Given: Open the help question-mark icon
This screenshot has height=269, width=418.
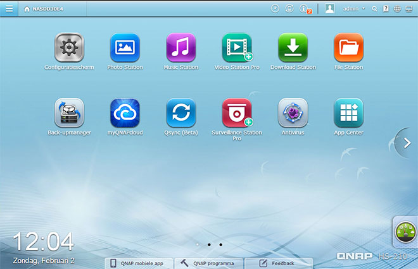Looking at the screenshot, I should [x=386, y=9].
